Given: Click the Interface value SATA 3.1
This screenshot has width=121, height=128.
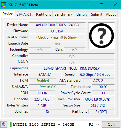Looking at the screenshot, I should [x=45, y=75].
